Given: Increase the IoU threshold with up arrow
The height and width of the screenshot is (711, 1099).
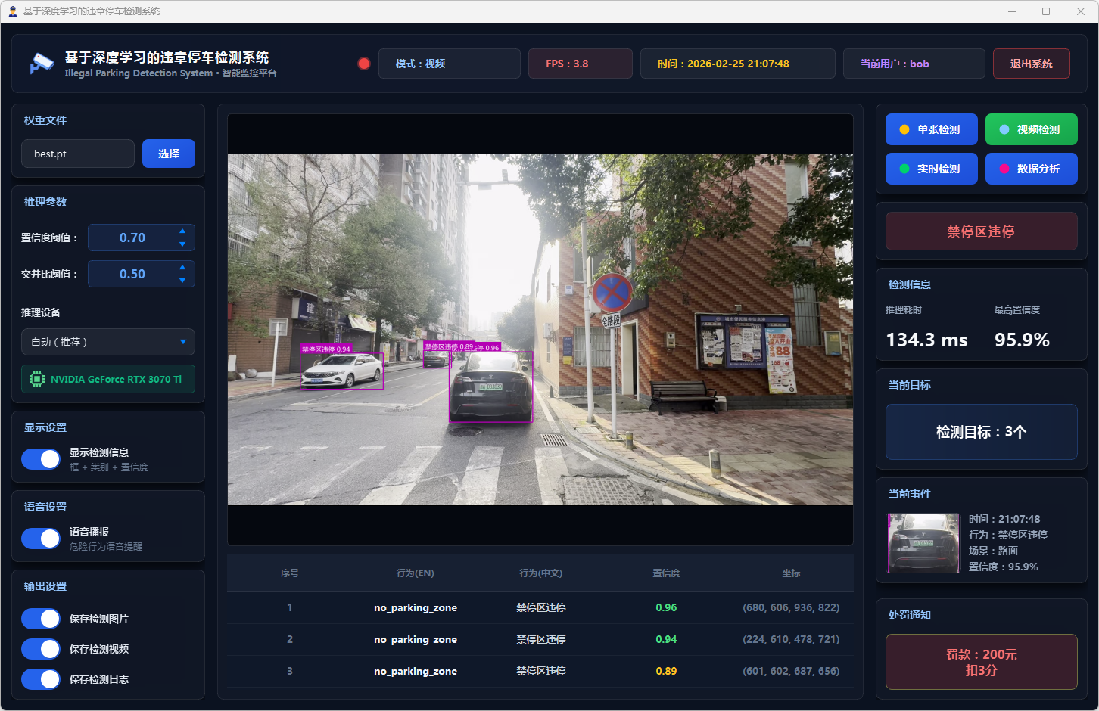Looking at the screenshot, I should coord(182,267).
